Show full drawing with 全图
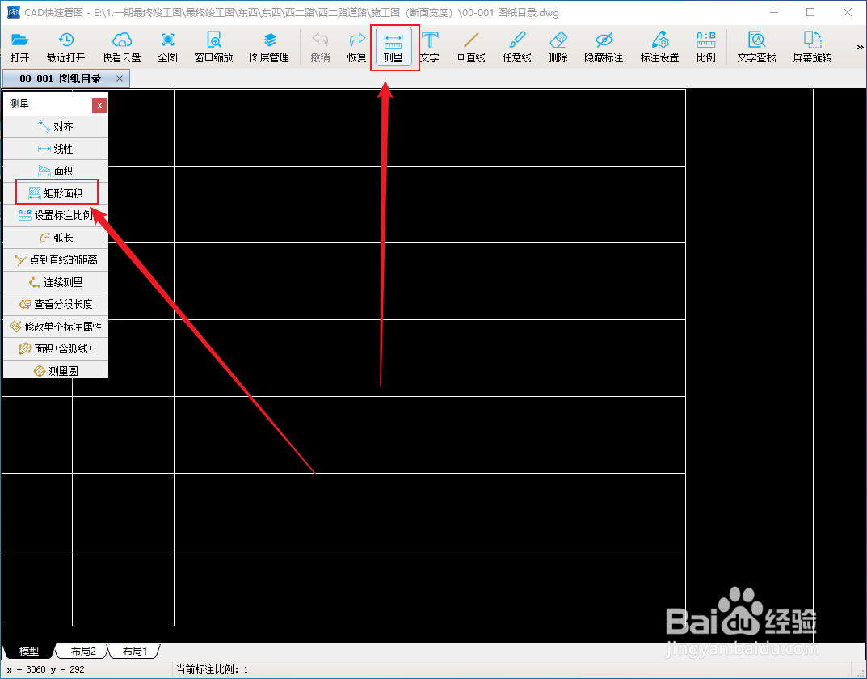Screen dimensions: 867x679 (x=167, y=47)
